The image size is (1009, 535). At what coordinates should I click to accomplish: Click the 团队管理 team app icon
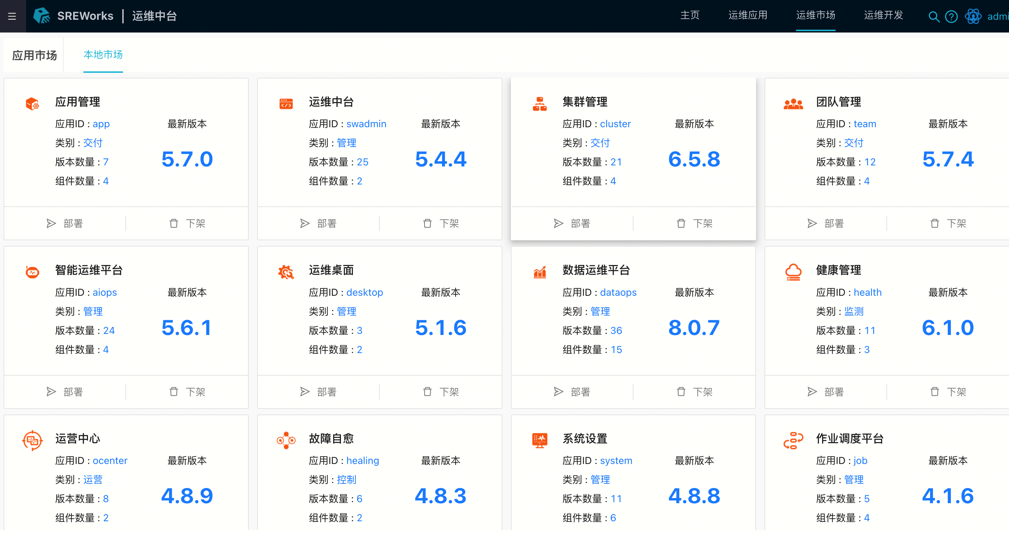click(793, 104)
